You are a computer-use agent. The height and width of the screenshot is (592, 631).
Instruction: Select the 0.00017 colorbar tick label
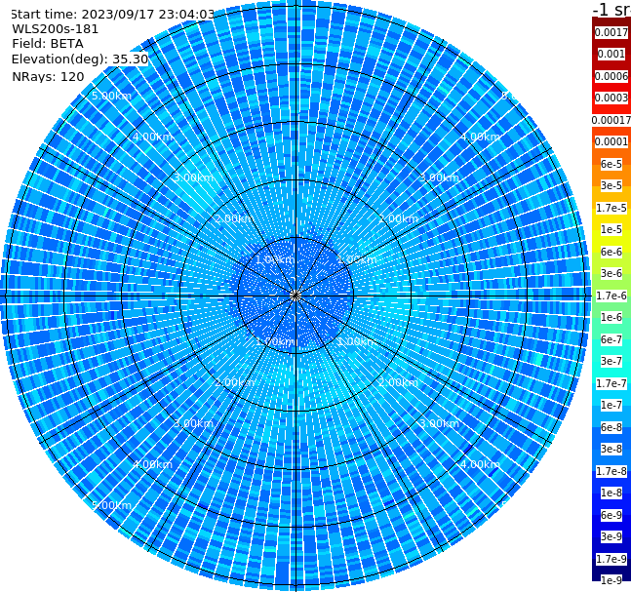[611, 120]
